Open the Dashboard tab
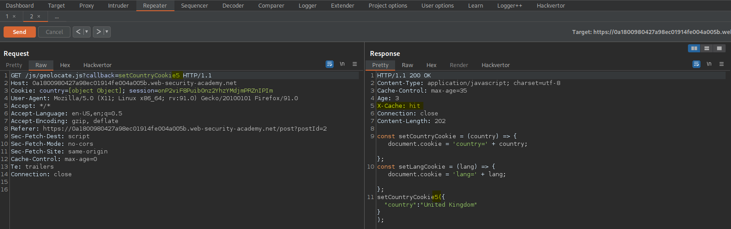This screenshot has height=229, width=731. click(x=20, y=6)
